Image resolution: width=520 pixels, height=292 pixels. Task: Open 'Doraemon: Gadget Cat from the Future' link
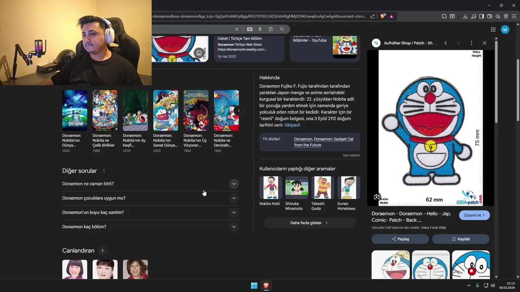(x=324, y=142)
